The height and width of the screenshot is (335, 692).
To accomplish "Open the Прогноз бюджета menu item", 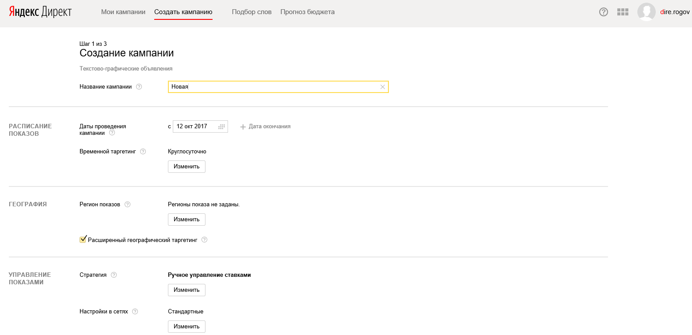I will [307, 12].
